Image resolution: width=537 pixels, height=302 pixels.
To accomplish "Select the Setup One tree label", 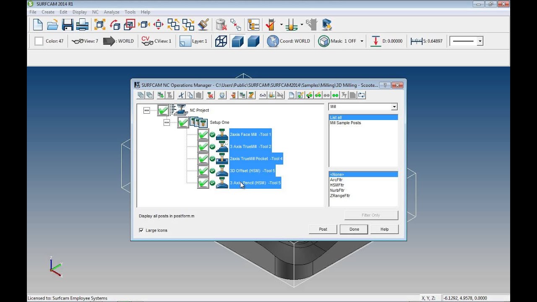I will tap(219, 122).
